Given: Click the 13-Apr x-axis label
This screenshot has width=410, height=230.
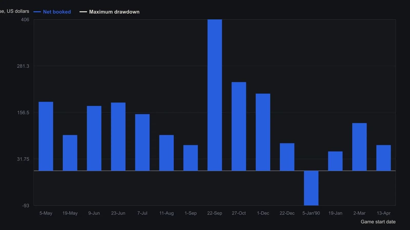Looking at the screenshot, I should (383, 213).
